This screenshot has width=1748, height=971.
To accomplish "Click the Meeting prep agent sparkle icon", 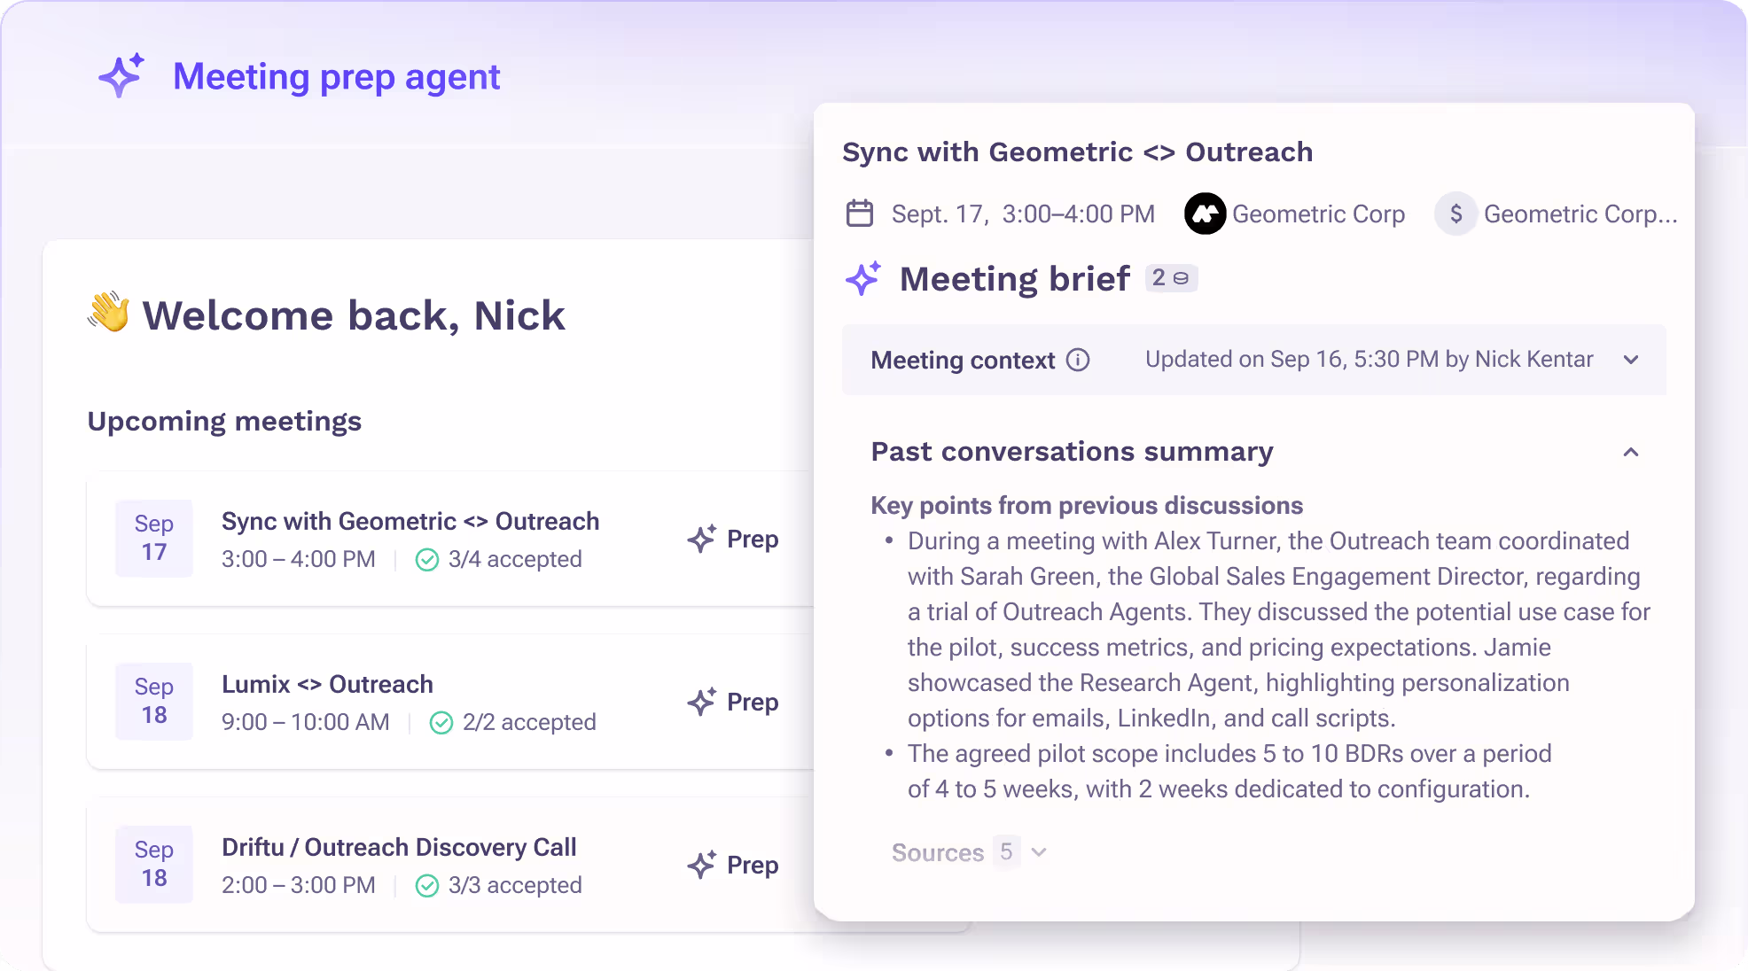I will click(x=121, y=76).
